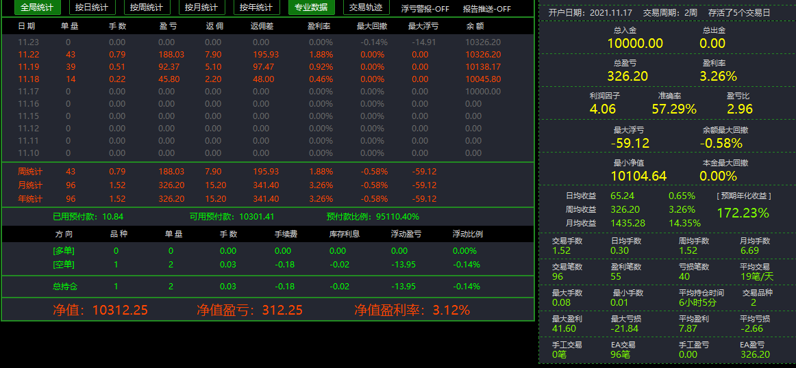Click 准确率 value 57.29%
The image size is (796, 368).
click(x=674, y=109)
